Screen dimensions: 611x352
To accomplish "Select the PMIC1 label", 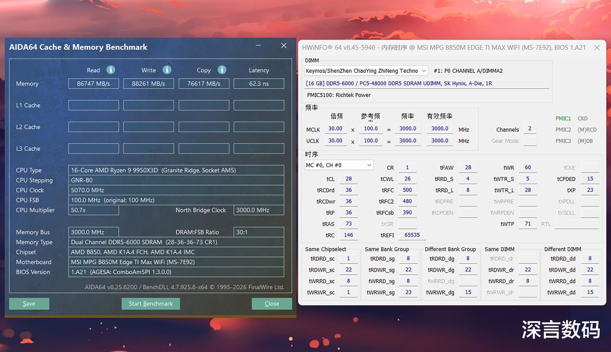I will [563, 119].
